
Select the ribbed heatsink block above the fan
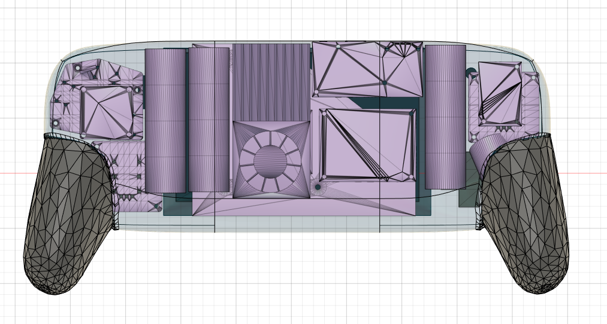tap(271, 82)
